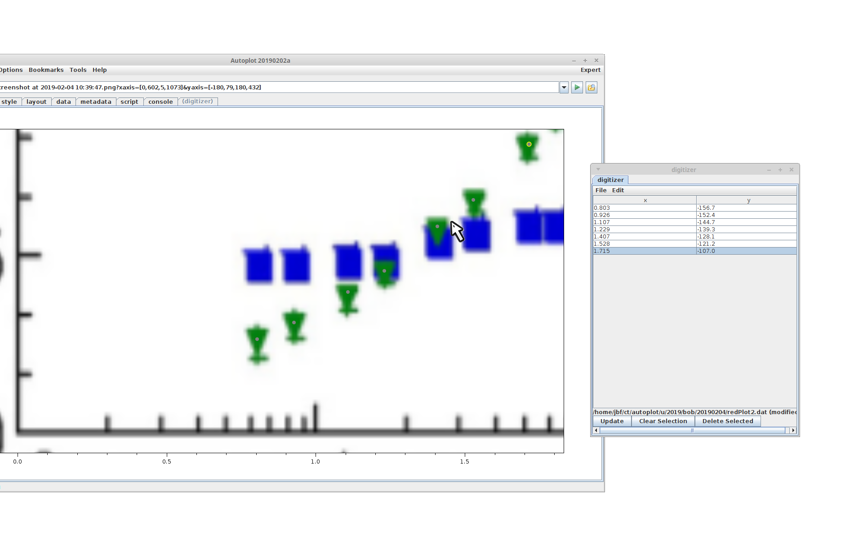This screenshot has height=539, width=863.
Task: Click the URI address input field
Action: click(279, 88)
